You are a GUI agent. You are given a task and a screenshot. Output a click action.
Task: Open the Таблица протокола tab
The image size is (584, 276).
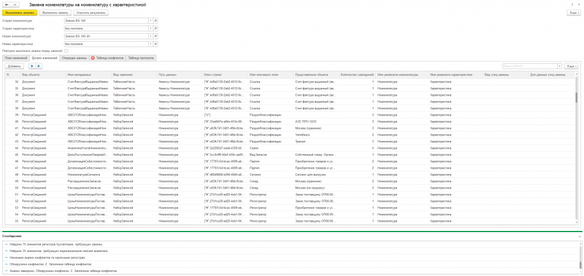[141, 58]
